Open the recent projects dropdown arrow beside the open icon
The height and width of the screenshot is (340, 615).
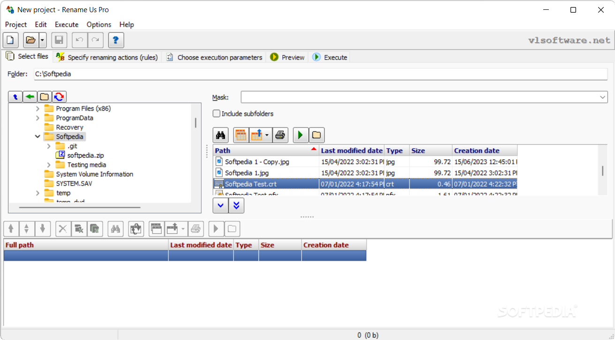(x=42, y=40)
